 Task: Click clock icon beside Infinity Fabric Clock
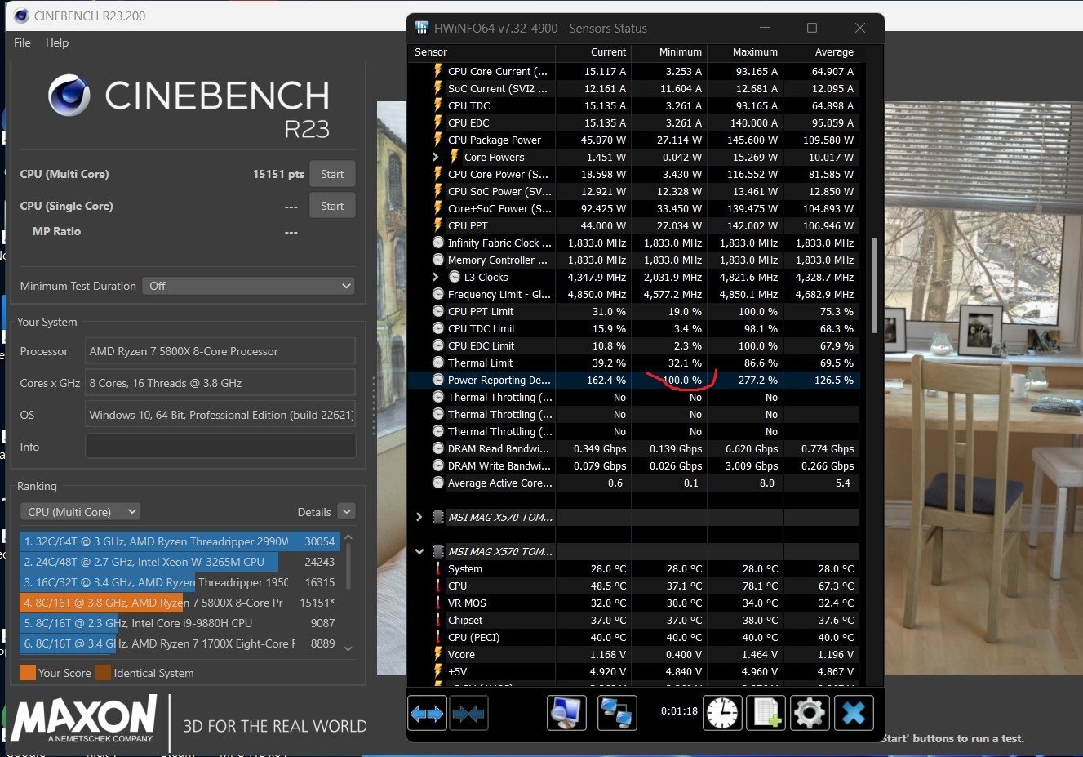[x=438, y=243]
